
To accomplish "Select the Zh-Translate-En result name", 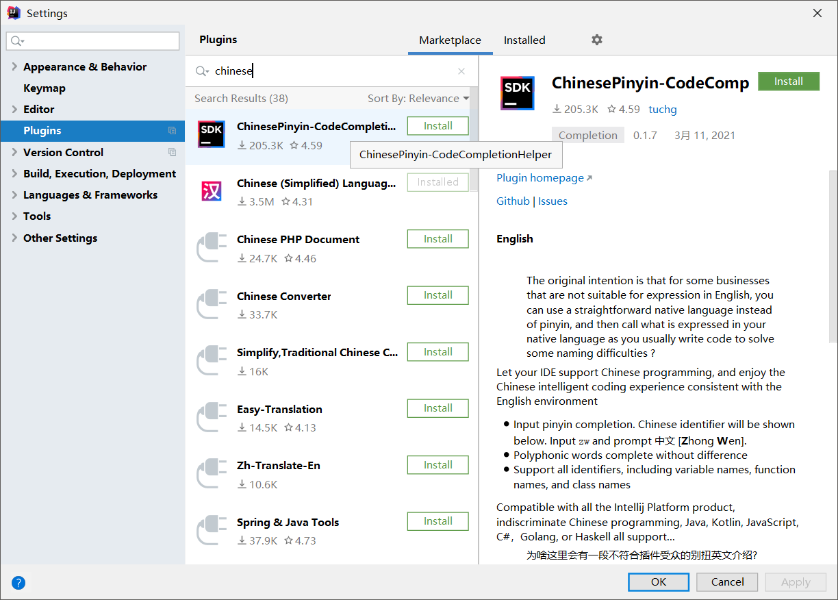I will (279, 466).
